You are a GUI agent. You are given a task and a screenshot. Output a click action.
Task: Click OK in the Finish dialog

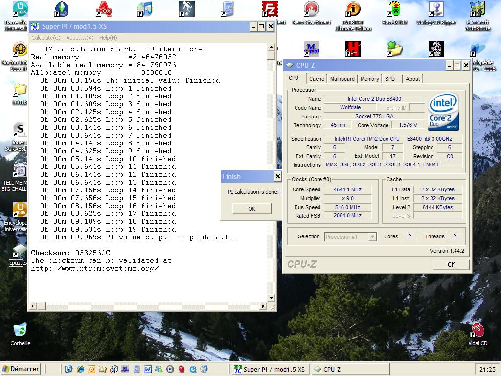click(x=252, y=209)
